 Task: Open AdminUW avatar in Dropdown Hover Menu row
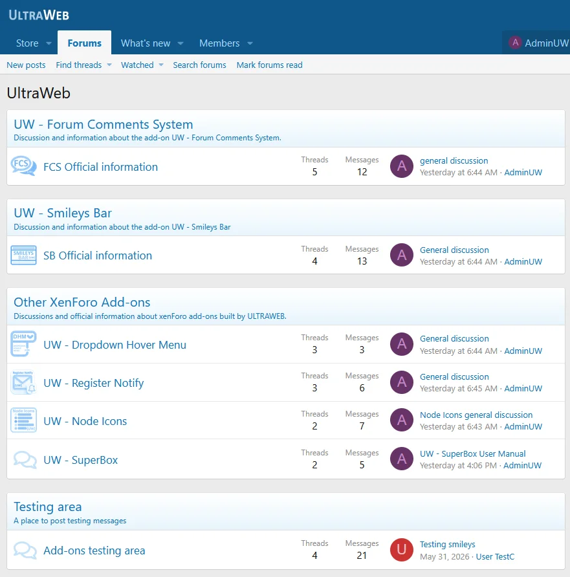(x=402, y=344)
